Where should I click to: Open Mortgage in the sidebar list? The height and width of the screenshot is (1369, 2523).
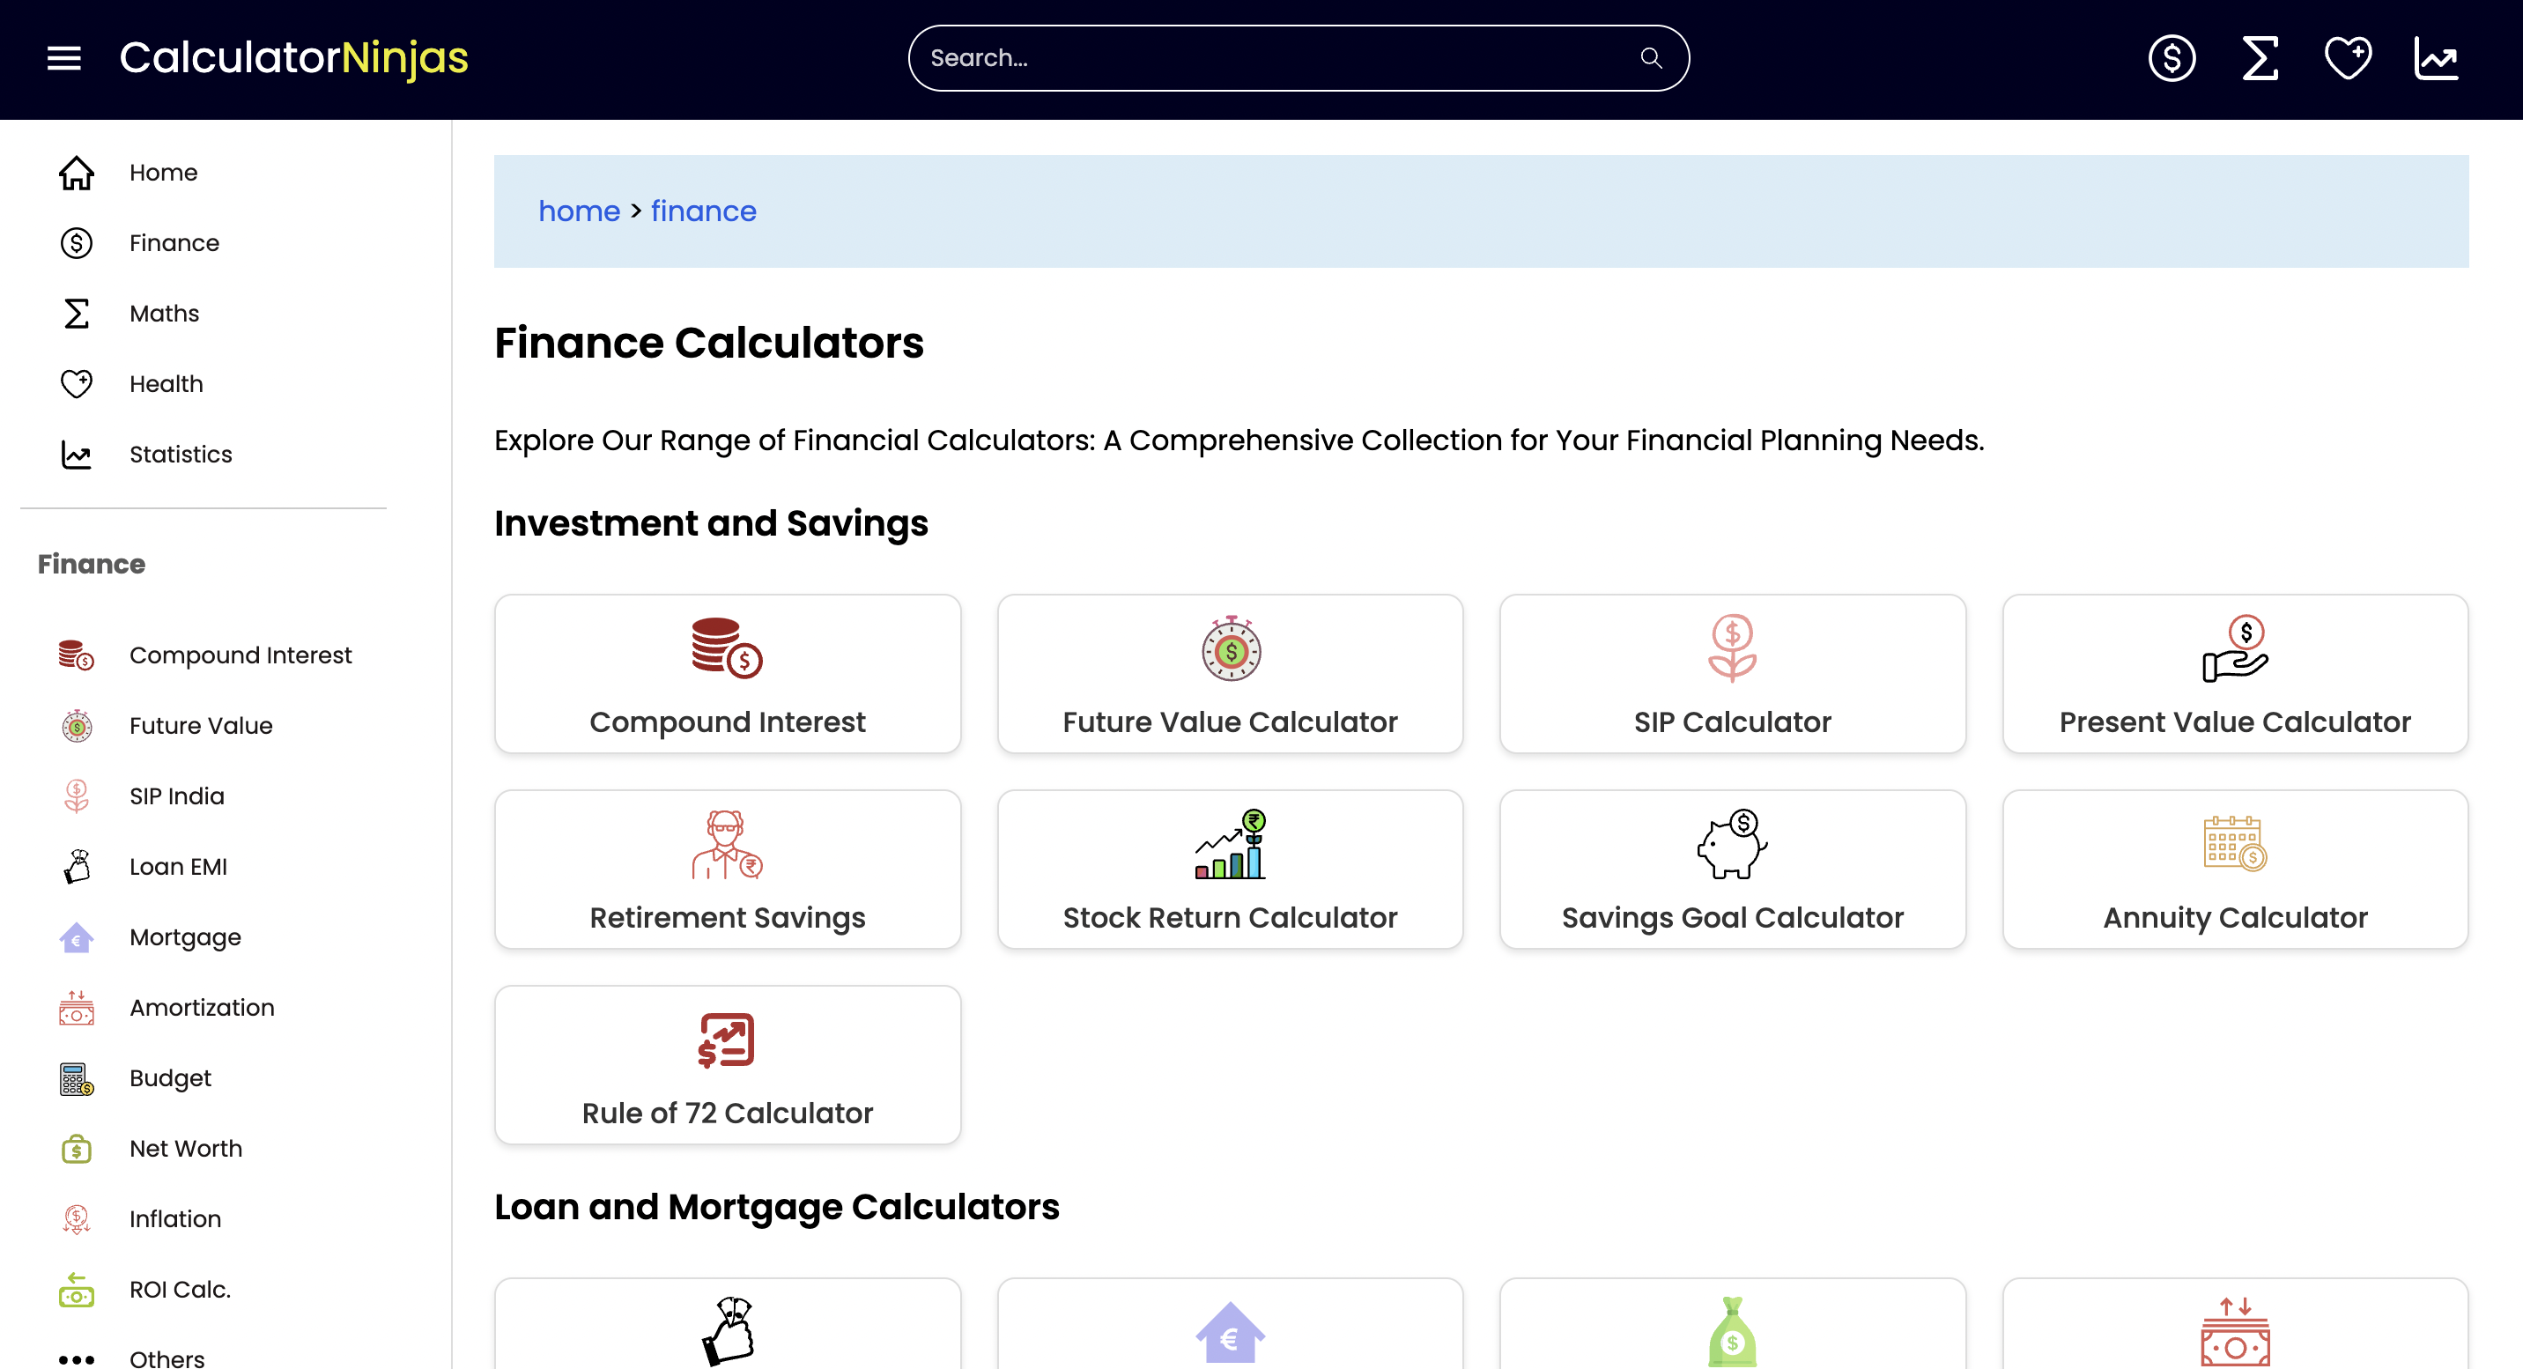pyautogui.click(x=185, y=937)
